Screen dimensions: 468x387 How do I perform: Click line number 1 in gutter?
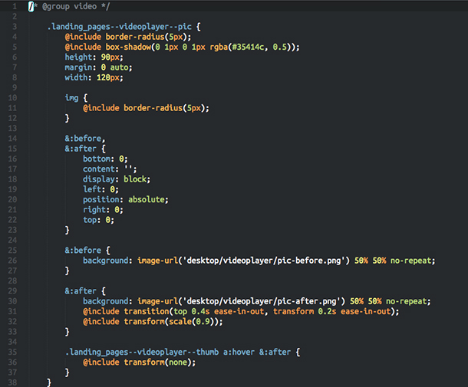[15, 6]
